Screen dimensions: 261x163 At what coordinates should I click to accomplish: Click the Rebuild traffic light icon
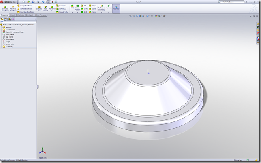click(x=53, y=2)
